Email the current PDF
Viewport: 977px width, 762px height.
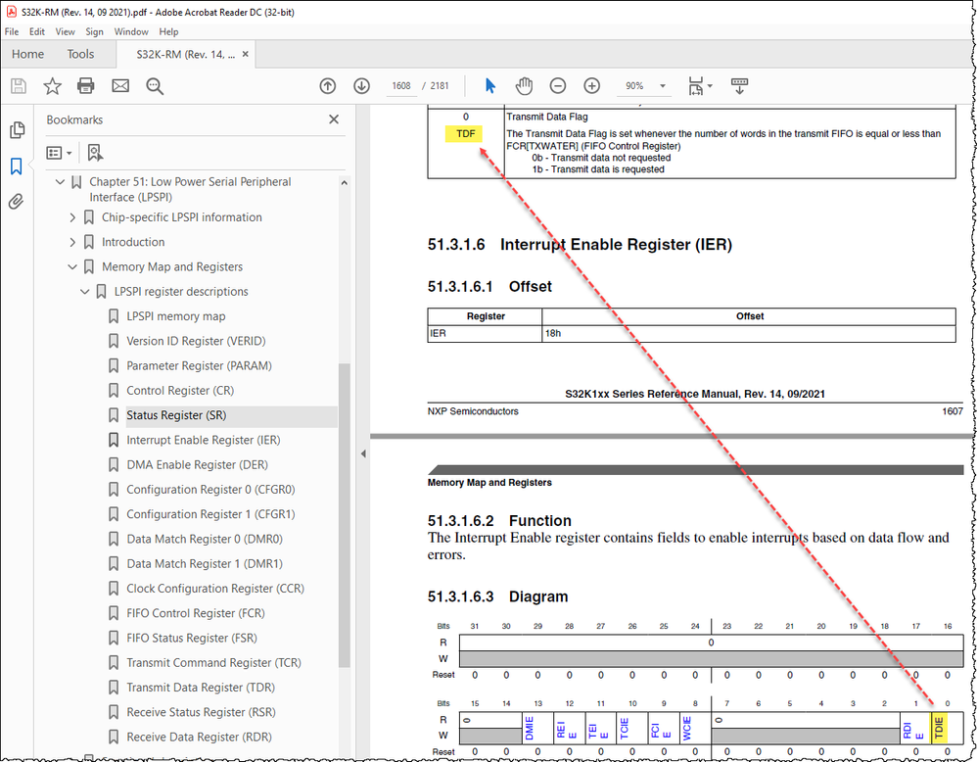coord(118,86)
